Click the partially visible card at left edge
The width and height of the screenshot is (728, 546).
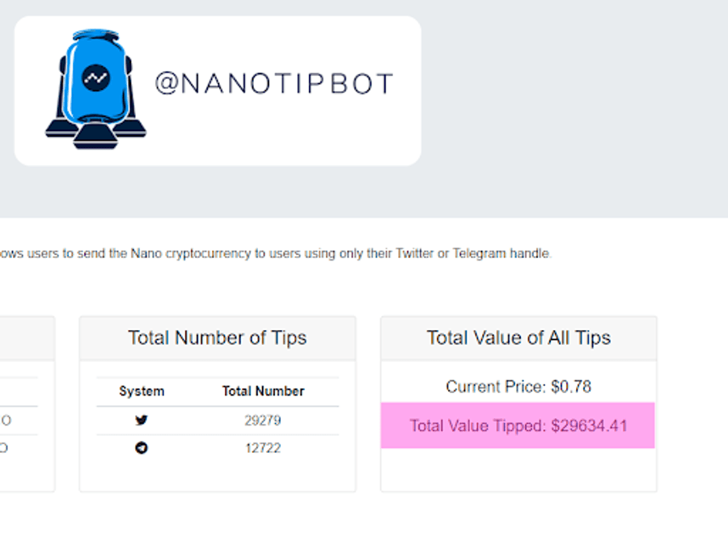click(x=28, y=404)
